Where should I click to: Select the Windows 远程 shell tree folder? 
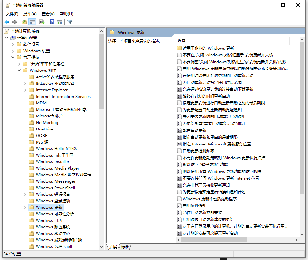point(54,246)
